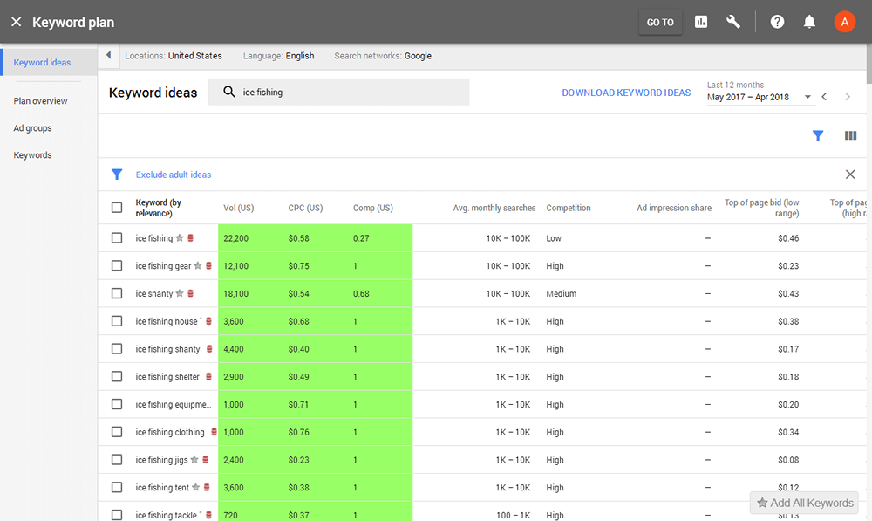Sort by Vol (US) column
Viewport: 872px width, 521px height.
tap(239, 208)
